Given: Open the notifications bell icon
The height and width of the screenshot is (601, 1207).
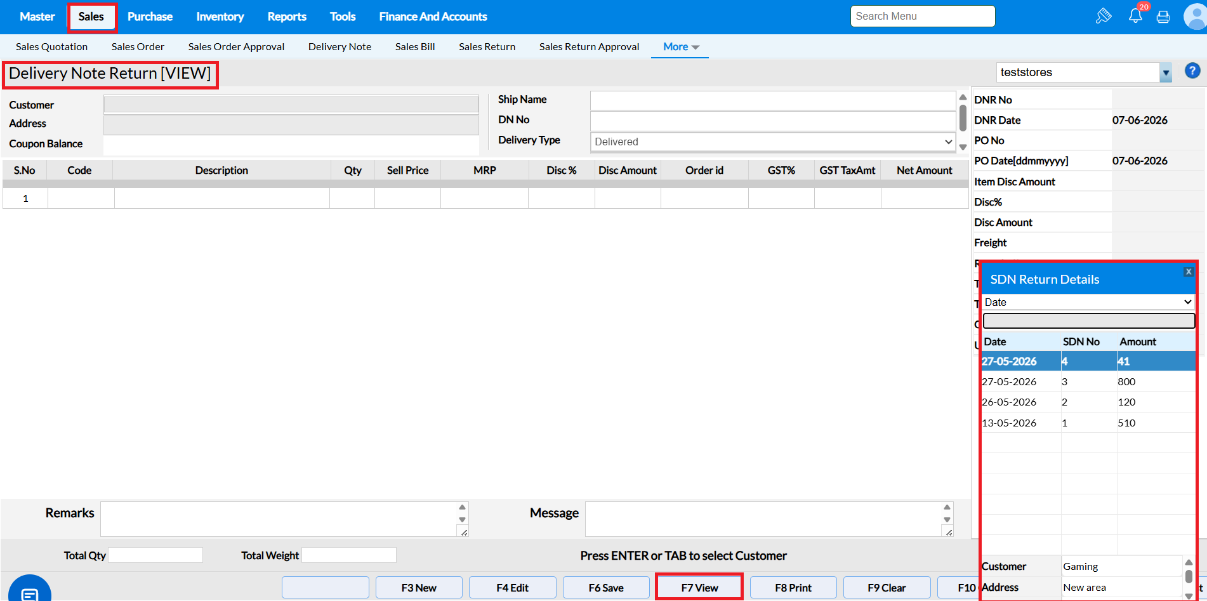Looking at the screenshot, I should click(x=1135, y=16).
